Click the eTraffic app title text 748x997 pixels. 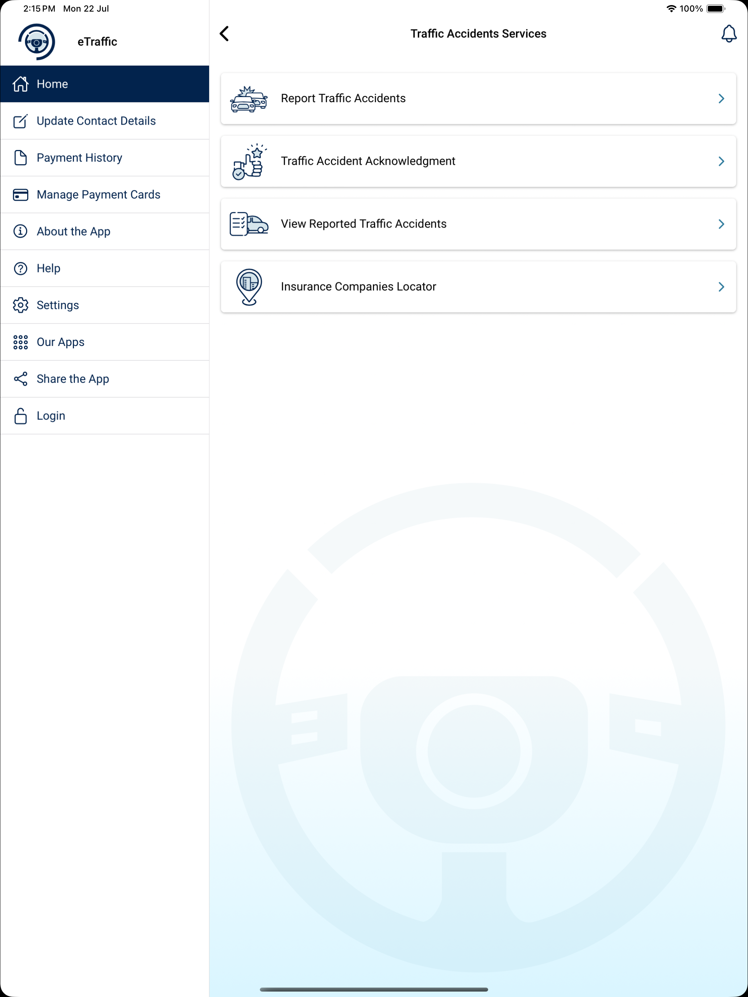point(97,42)
